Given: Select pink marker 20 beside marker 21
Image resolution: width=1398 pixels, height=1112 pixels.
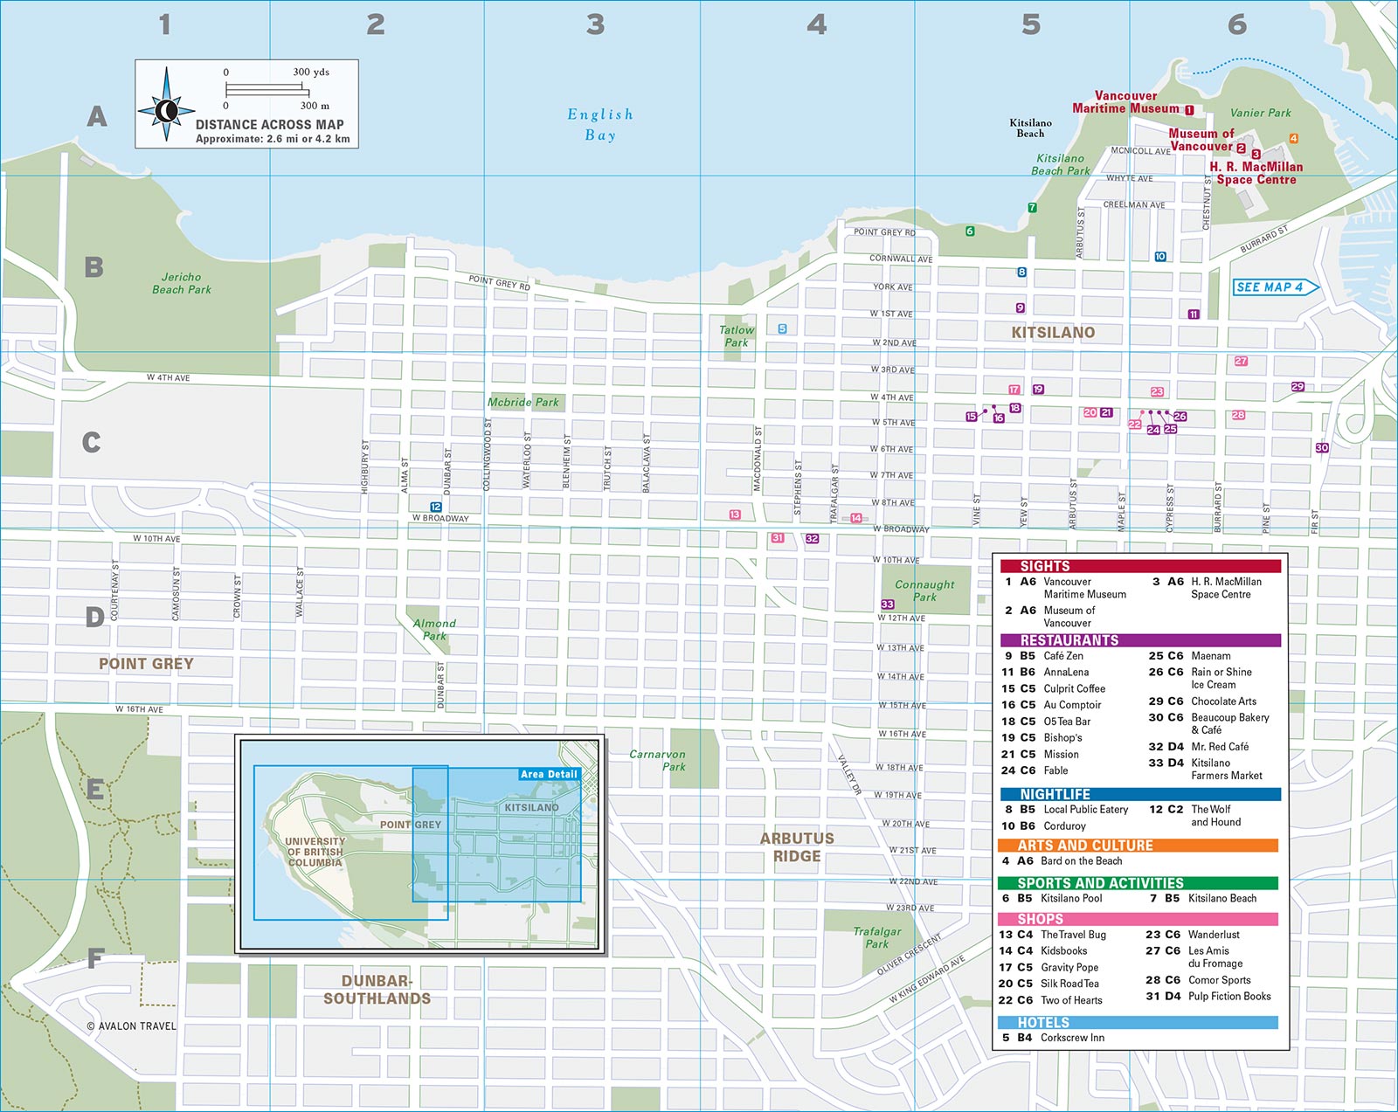Looking at the screenshot, I should (1090, 412).
